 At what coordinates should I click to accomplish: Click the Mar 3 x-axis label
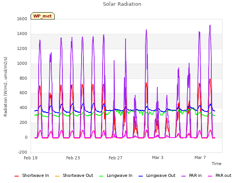coord(158,157)
